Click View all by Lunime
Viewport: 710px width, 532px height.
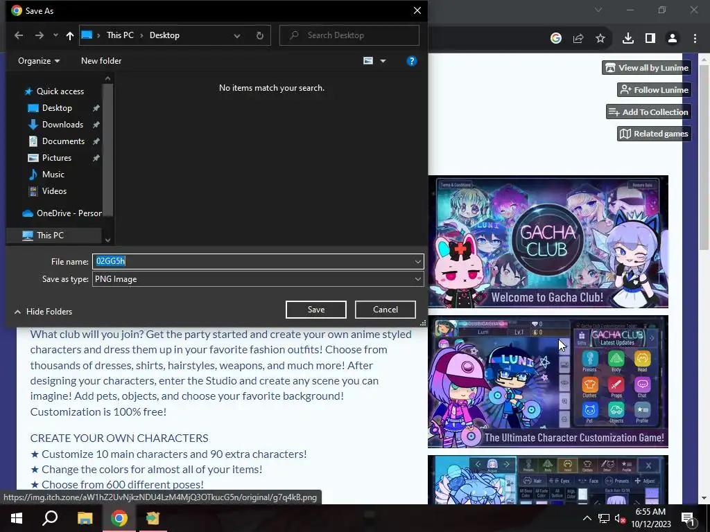click(x=647, y=68)
